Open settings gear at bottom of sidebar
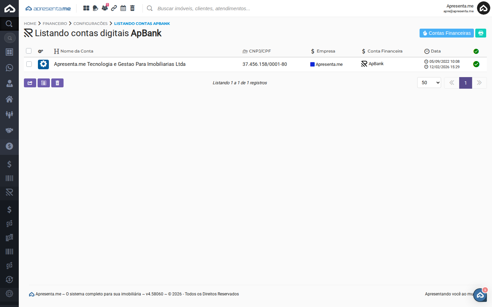This screenshot has height=307, width=492. tap(9, 293)
